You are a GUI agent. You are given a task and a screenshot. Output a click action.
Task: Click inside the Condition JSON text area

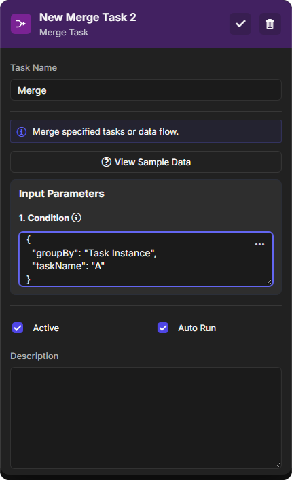click(146, 259)
